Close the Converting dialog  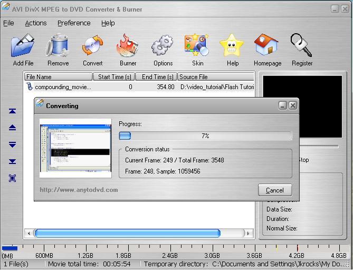(x=293, y=105)
